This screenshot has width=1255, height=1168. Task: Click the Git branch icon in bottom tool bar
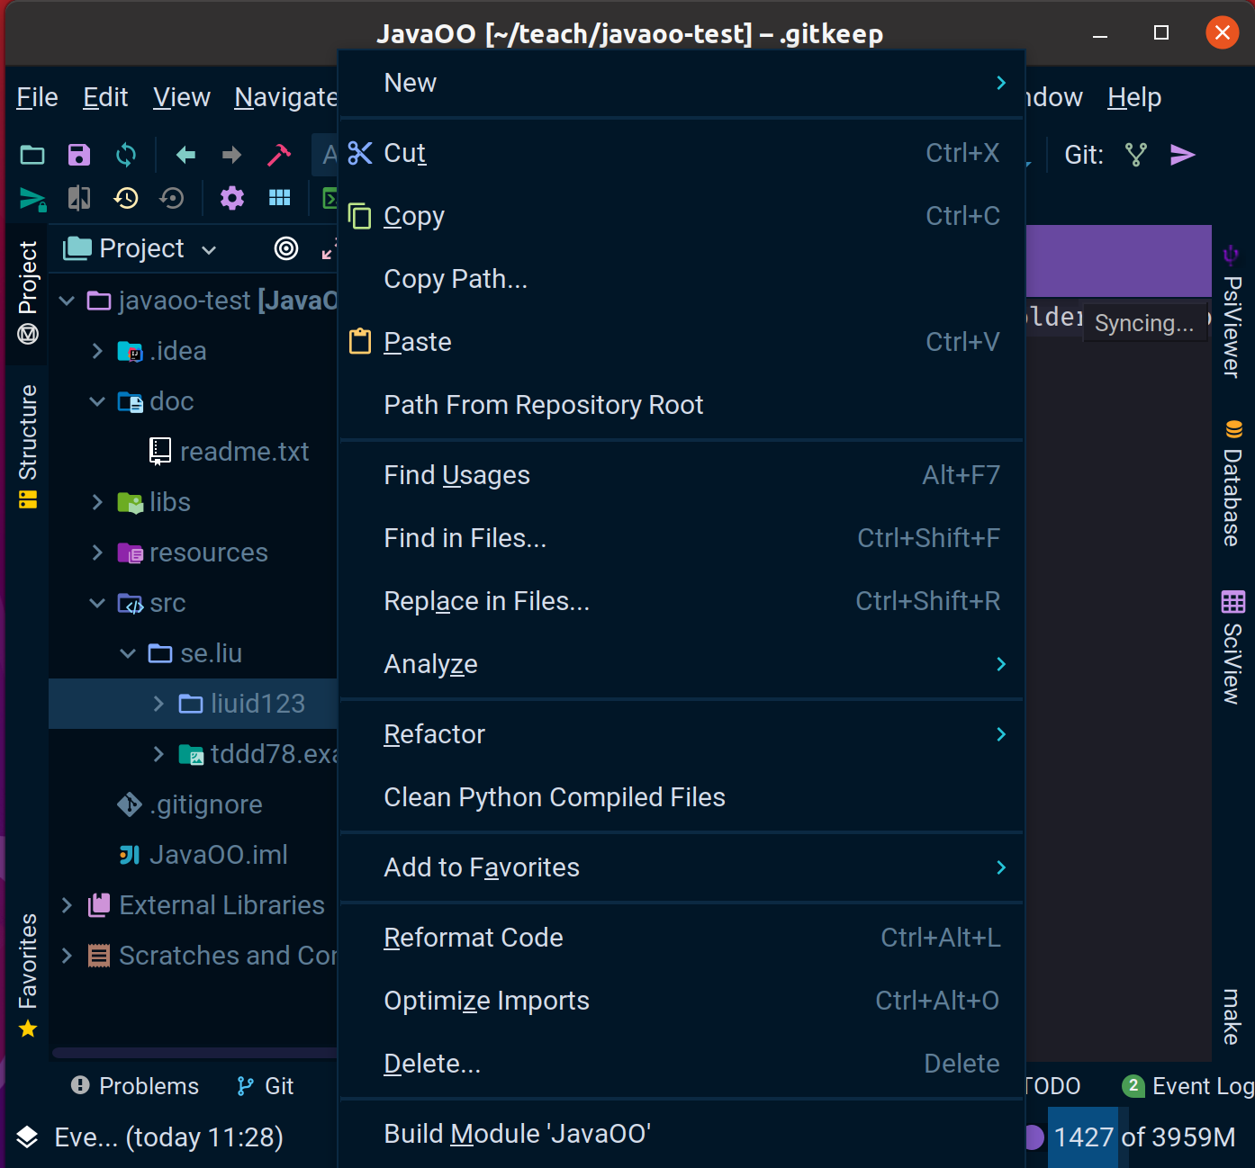pos(245,1086)
